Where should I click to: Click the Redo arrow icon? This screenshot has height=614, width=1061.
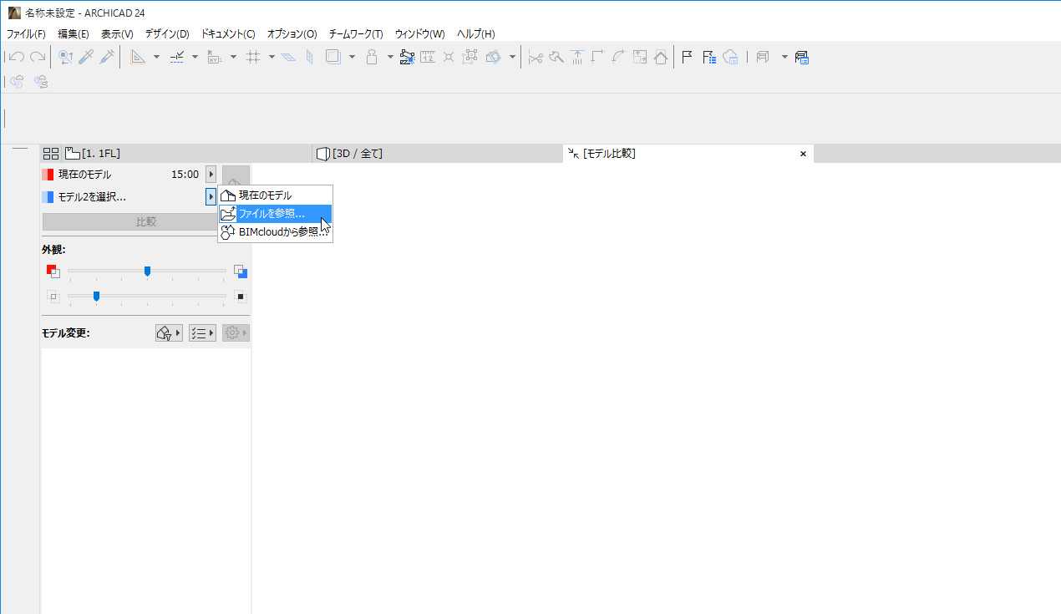pos(38,57)
